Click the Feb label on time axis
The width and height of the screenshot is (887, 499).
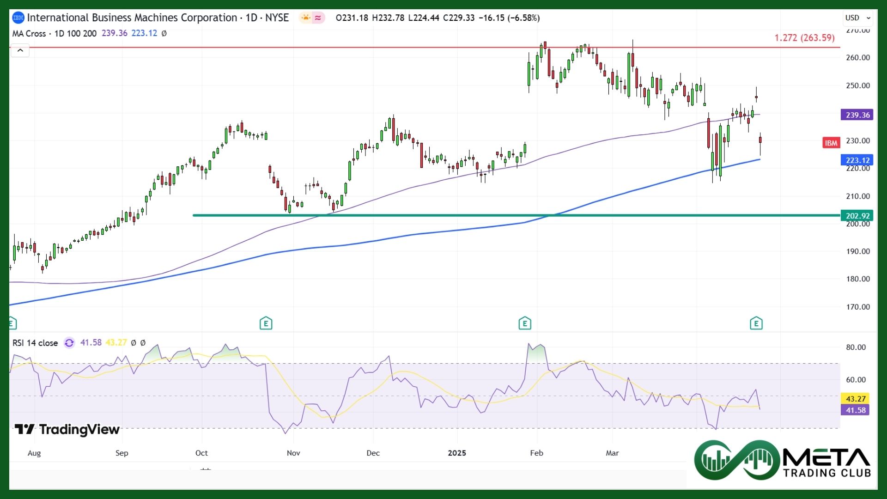(x=536, y=453)
